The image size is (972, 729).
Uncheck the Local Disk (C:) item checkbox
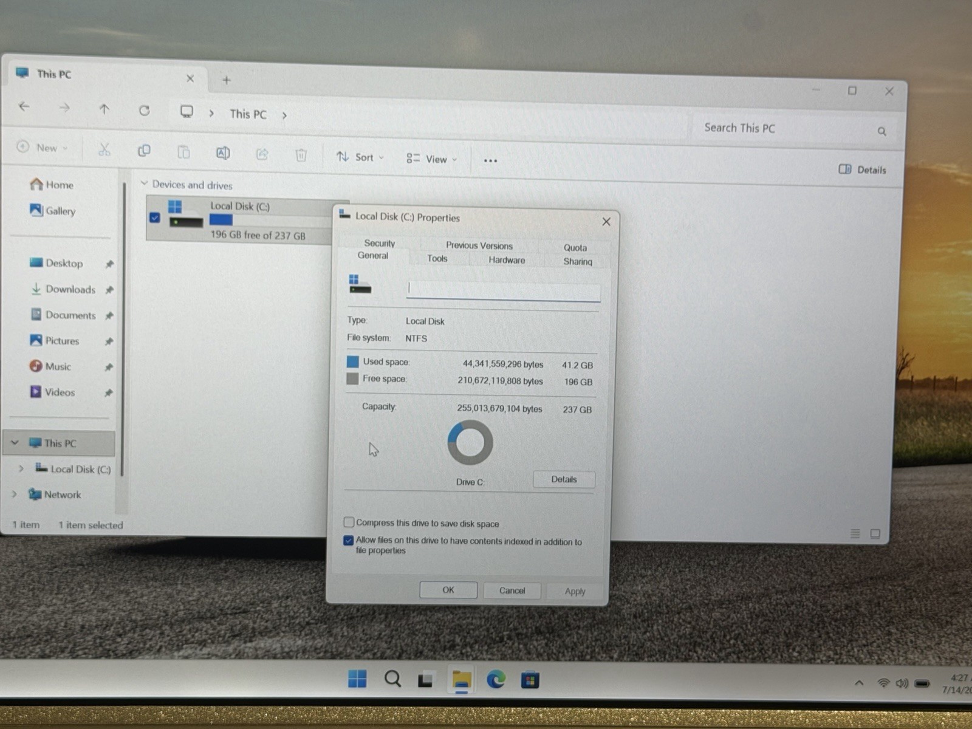pos(155,217)
